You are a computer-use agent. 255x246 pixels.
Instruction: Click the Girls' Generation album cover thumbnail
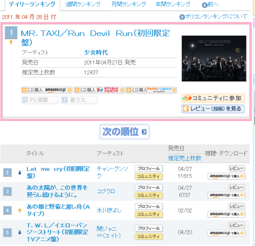click(214, 58)
